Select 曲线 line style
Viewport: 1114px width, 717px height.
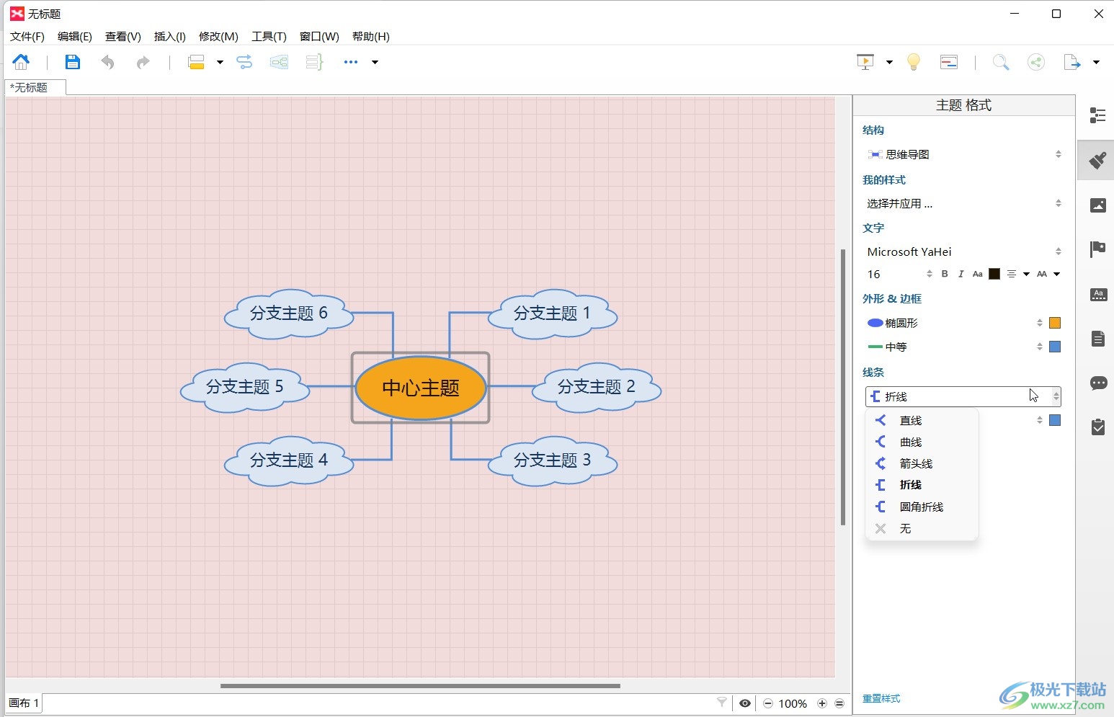point(922,442)
